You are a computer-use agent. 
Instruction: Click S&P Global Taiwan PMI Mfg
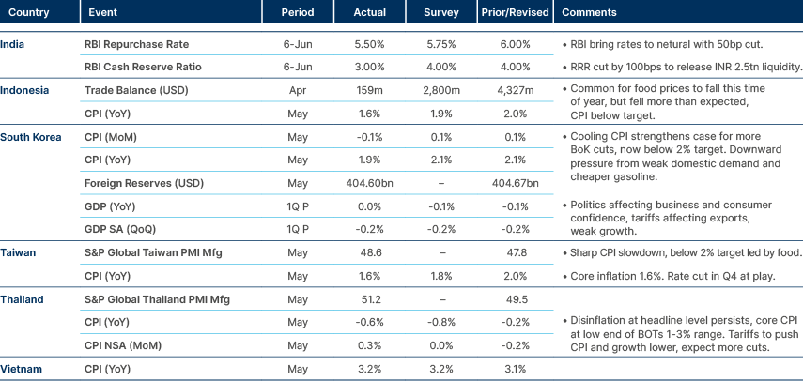[153, 252]
